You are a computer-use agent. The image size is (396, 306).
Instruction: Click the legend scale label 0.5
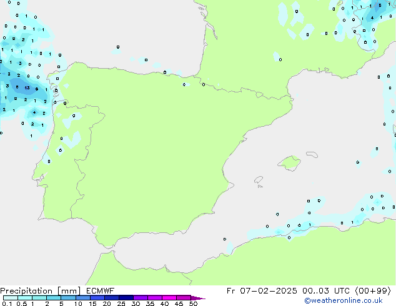tap(21, 304)
